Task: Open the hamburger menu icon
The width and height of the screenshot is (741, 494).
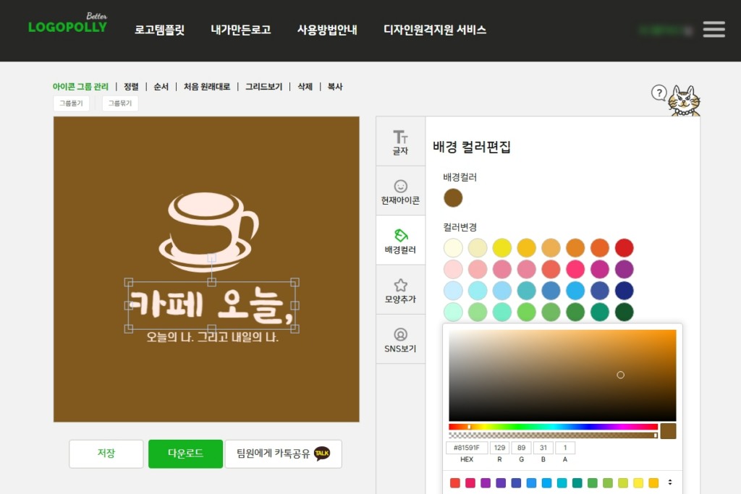Action: pos(714,29)
